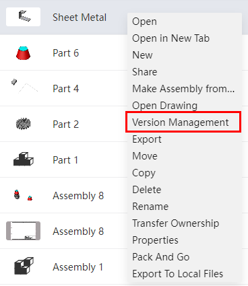This screenshot has height=286, width=248.
Task: Click the Sheet Metal thumbnail icon
Action: [23, 17]
